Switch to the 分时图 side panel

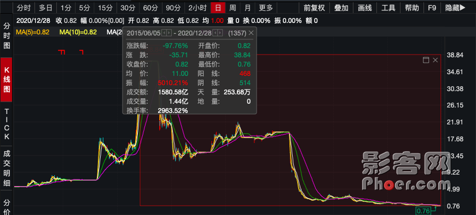click(7, 35)
